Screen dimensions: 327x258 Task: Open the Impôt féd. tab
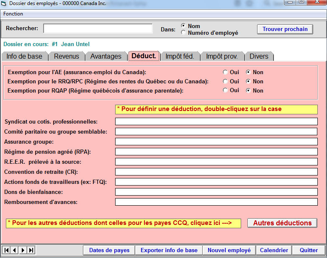[180, 56]
